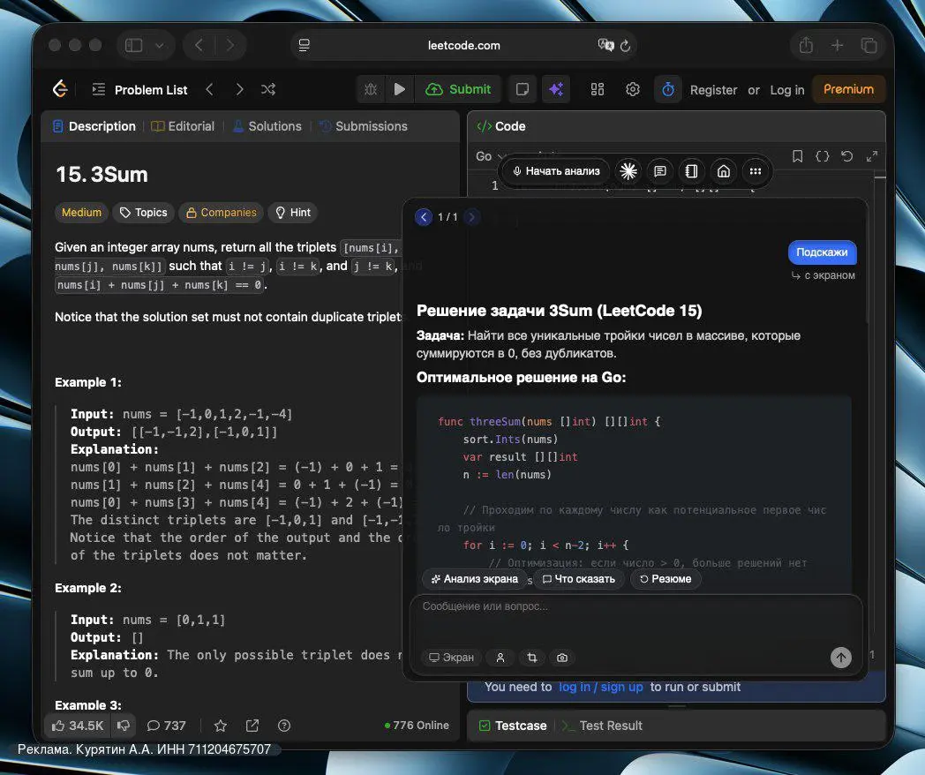925x775 pixels.
Task: Click the Register link
Action: [x=713, y=90]
